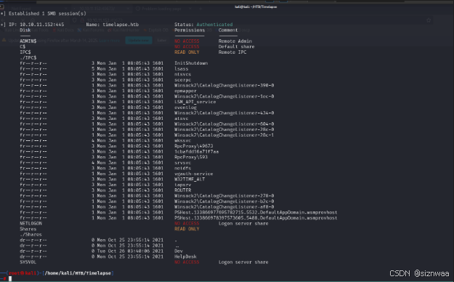Click the Authenticated status text
This screenshot has height=282, width=454.
click(214, 25)
